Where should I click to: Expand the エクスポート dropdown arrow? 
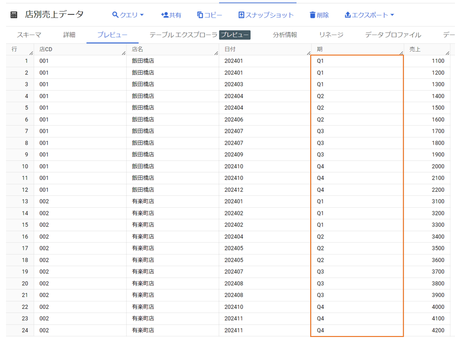click(392, 15)
